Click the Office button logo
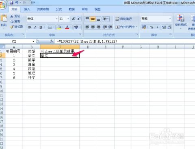Viewport: 195px width, 149px height. pyautogui.click(x=2, y=5)
